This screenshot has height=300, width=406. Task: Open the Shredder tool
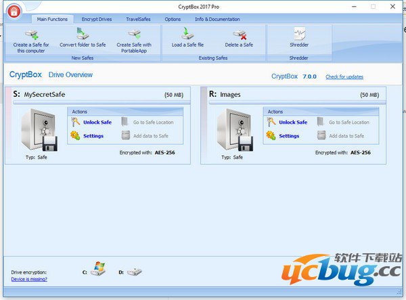(x=299, y=33)
